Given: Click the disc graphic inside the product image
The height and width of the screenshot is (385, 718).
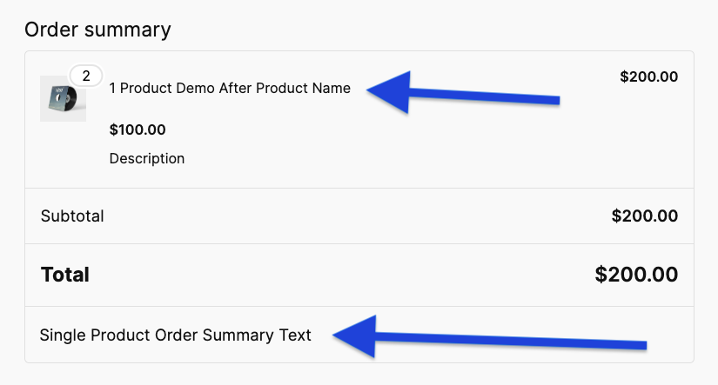Looking at the screenshot, I should pos(60,102).
